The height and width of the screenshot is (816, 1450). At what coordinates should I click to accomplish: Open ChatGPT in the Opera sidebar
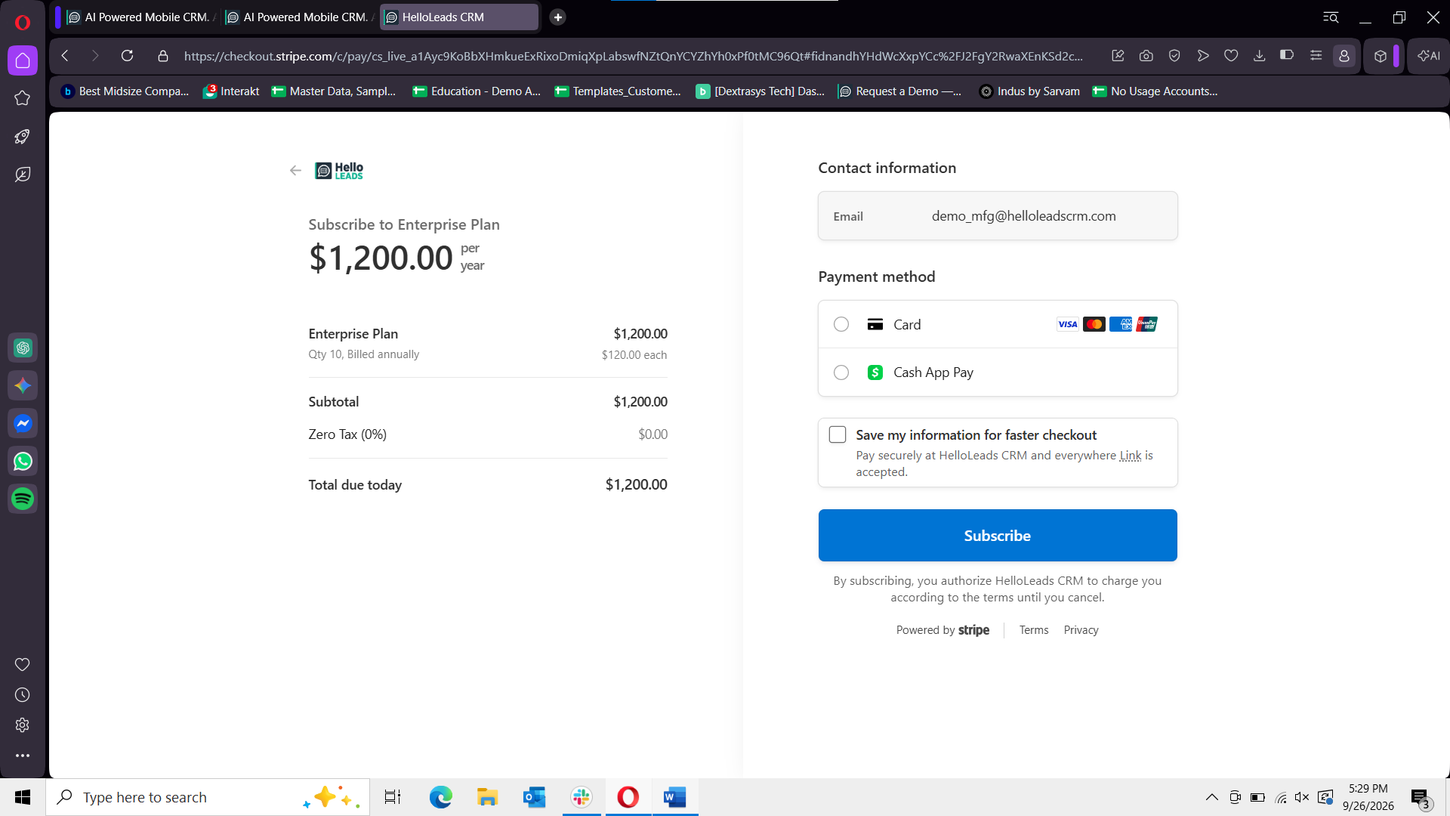(x=23, y=348)
